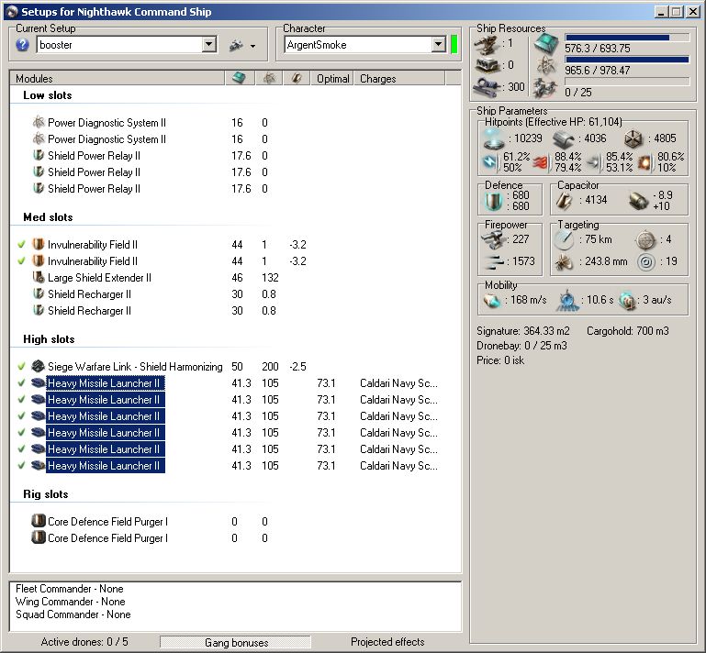The height and width of the screenshot is (653, 706).
Task: Click the Active drones: 0 / 5 label
Action: (84, 642)
